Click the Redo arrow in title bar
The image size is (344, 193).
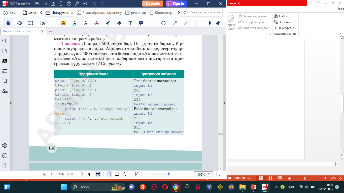102,4
